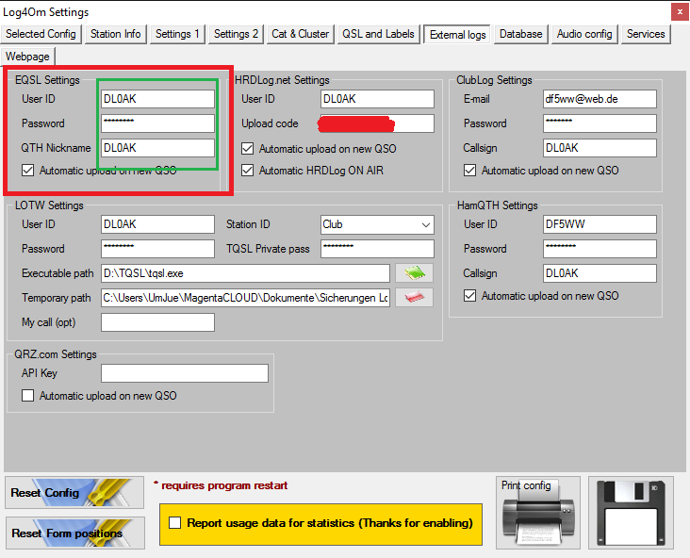
Task: Click the HamQTH Password field
Action: [600, 249]
